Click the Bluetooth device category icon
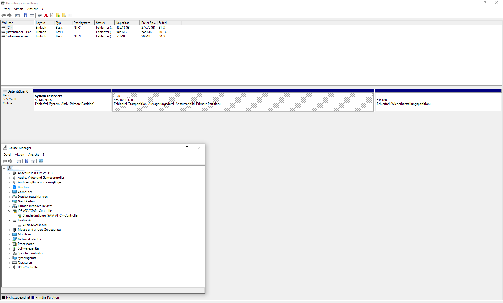Image resolution: width=503 pixels, height=303 pixels. [x=14, y=187]
